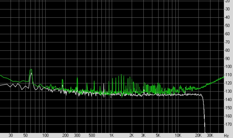This screenshot has width=233, height=138.
Task: Click the -80 dB level label
Action: tap(227, 50)
